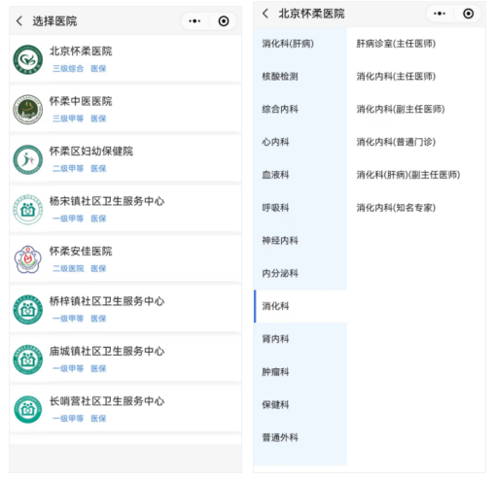Screen dimensions: 495x479
Task: Open 消化内科(副主任医师) clinic
Action: 401,110
